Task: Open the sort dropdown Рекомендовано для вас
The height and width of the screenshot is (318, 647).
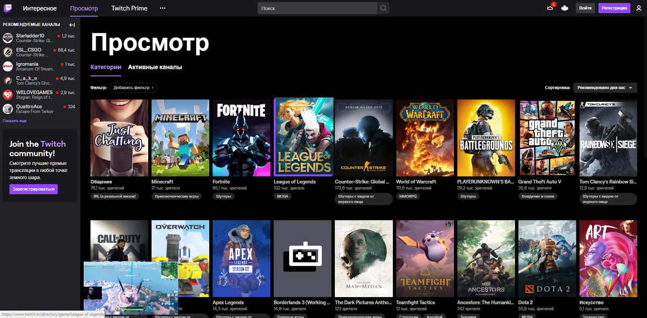Action: click(605, 87)
